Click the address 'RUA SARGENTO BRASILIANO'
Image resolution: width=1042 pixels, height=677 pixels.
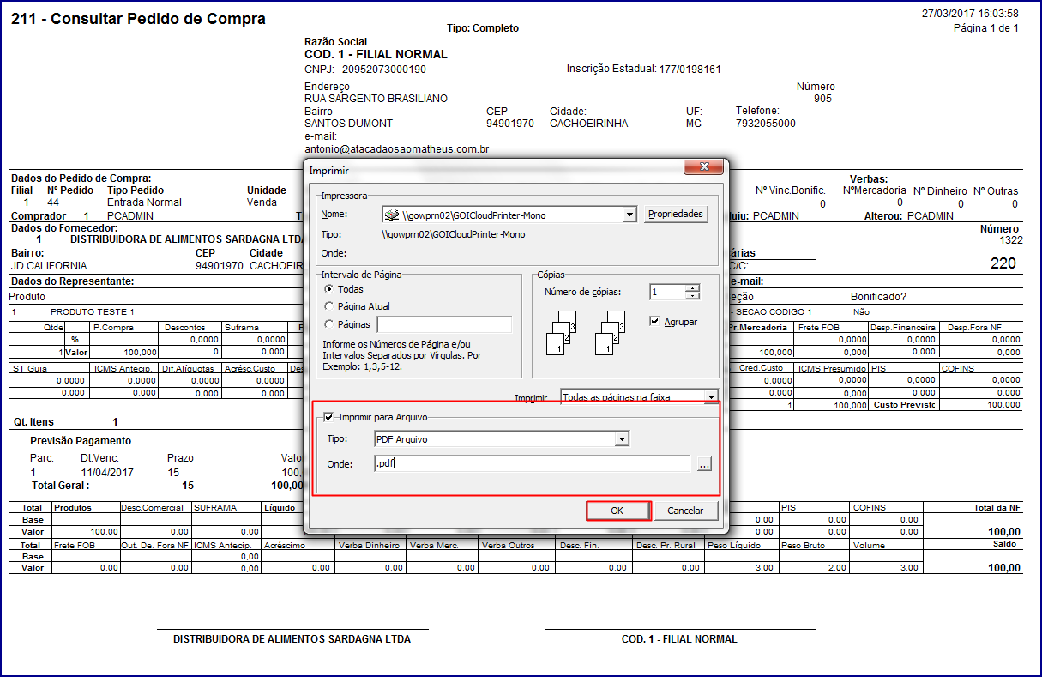point(376,99)
